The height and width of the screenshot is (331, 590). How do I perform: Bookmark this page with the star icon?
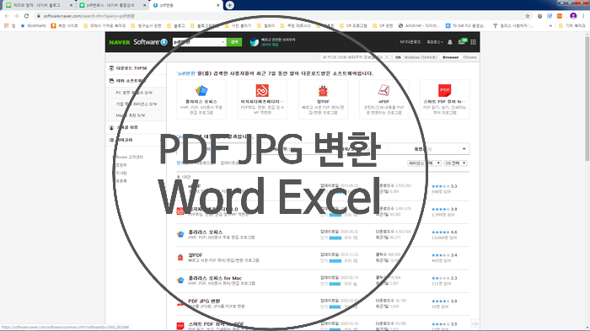click(x=528, y=16)
